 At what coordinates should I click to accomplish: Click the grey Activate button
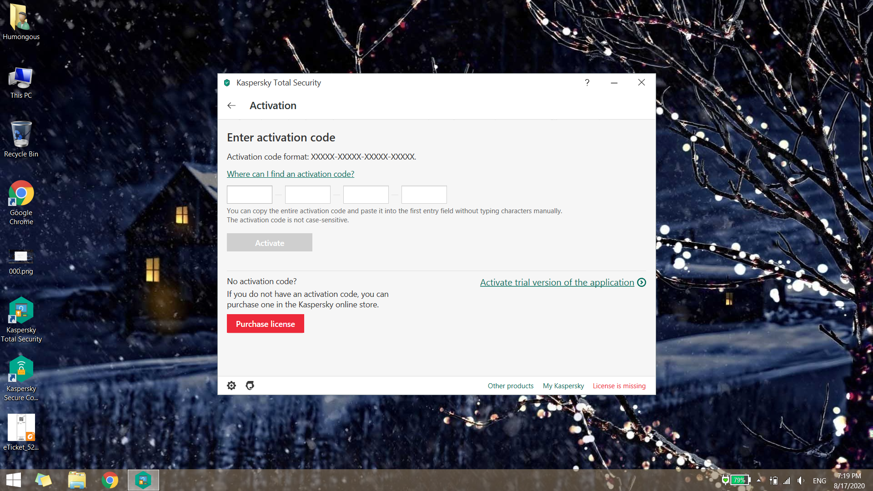[x=270, y=242]
